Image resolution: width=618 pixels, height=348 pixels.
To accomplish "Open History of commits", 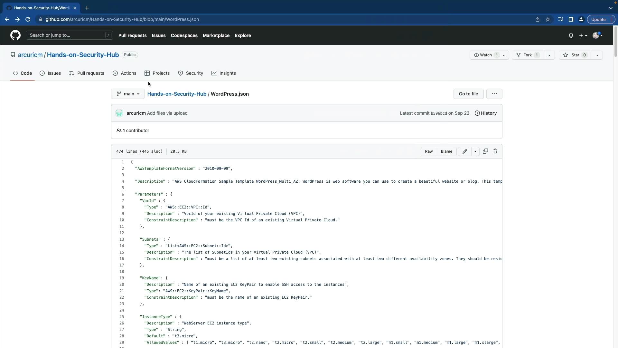I will click(486, 113).
